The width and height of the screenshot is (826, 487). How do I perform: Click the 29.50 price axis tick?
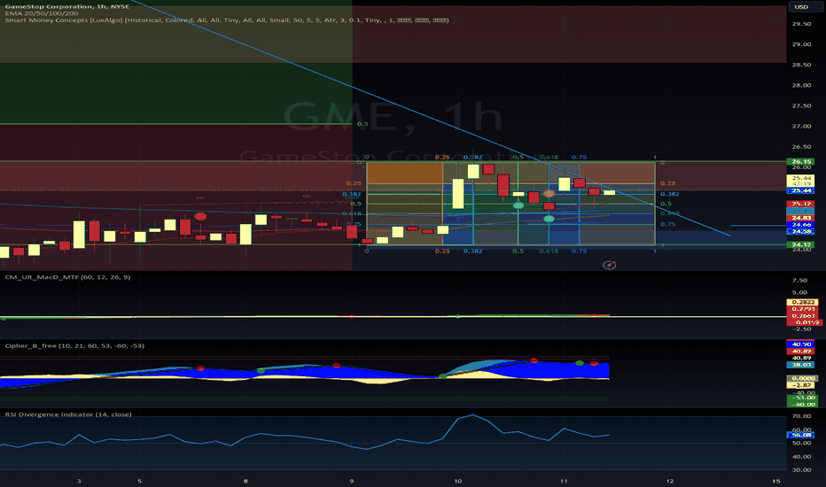pos(800,24)
